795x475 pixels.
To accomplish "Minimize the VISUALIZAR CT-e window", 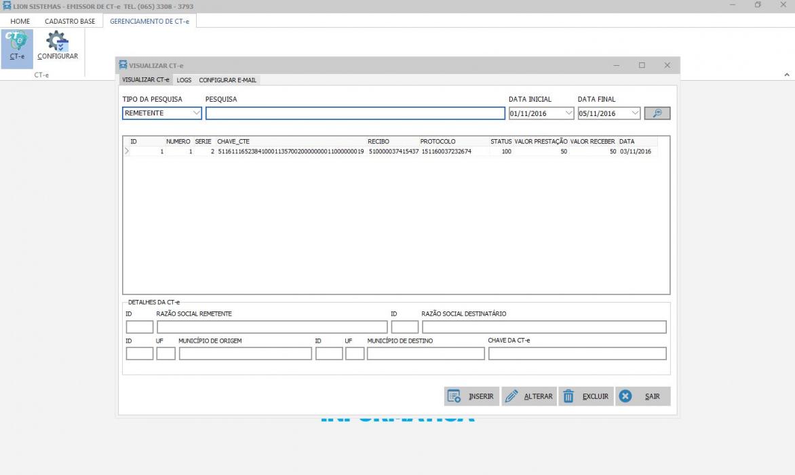I will pos(617,65).
